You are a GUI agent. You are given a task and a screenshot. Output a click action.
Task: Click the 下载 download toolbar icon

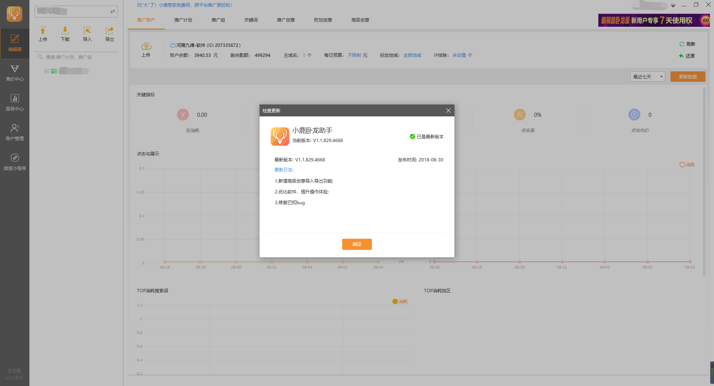(x=65, y=34)
